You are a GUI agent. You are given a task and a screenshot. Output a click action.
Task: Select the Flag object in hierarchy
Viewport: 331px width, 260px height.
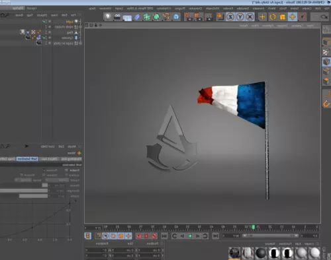70,32
